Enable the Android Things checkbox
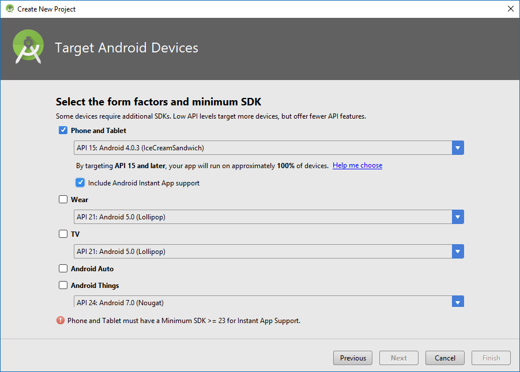 63,285
